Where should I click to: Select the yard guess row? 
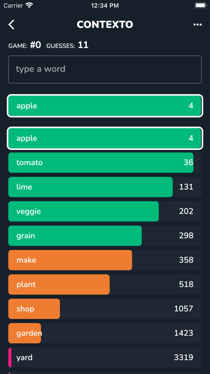pos(105,357)
